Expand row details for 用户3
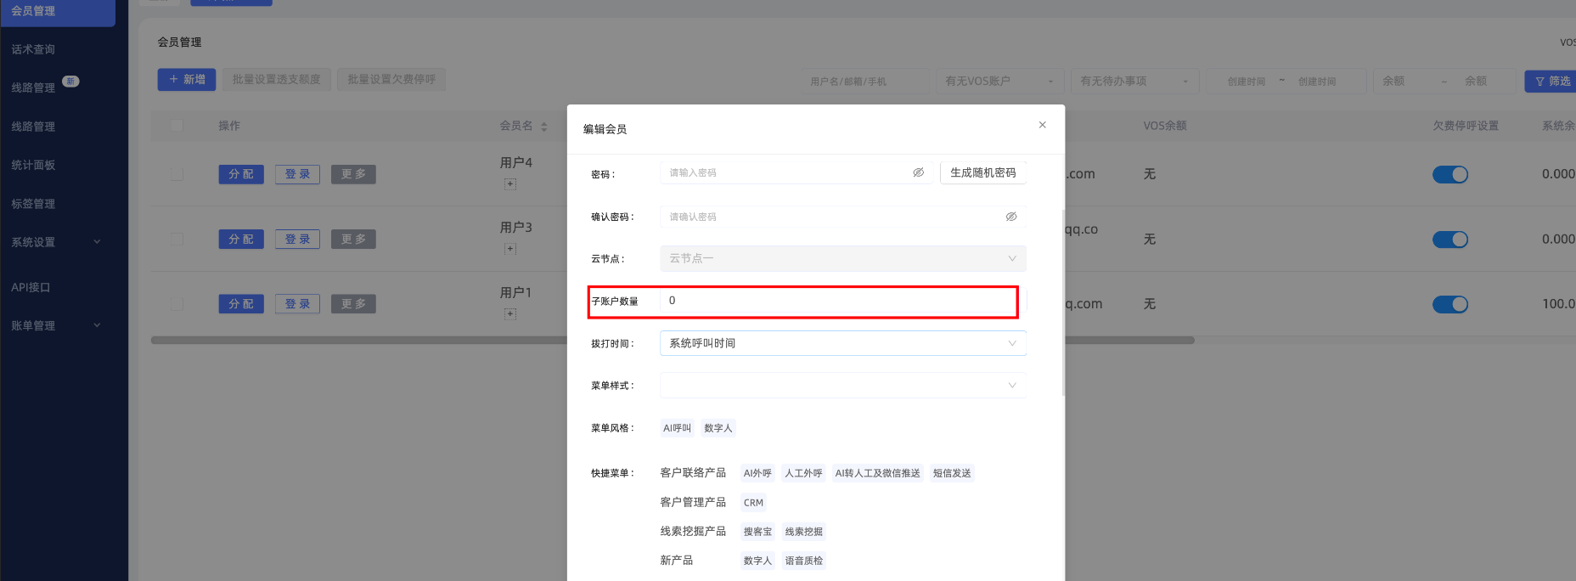 pos(510,249)
